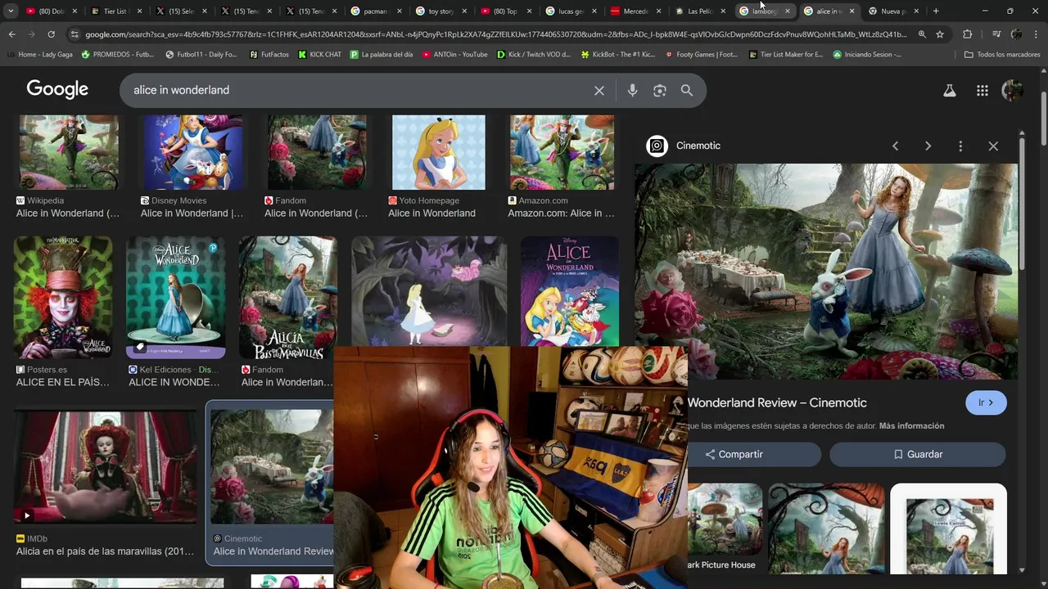
Task: Go to the Google logo homepage
Action: (57, 89)
